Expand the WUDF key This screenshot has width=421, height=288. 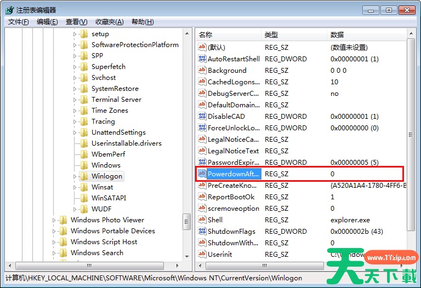pyautogui.click(x=75, y=209)
